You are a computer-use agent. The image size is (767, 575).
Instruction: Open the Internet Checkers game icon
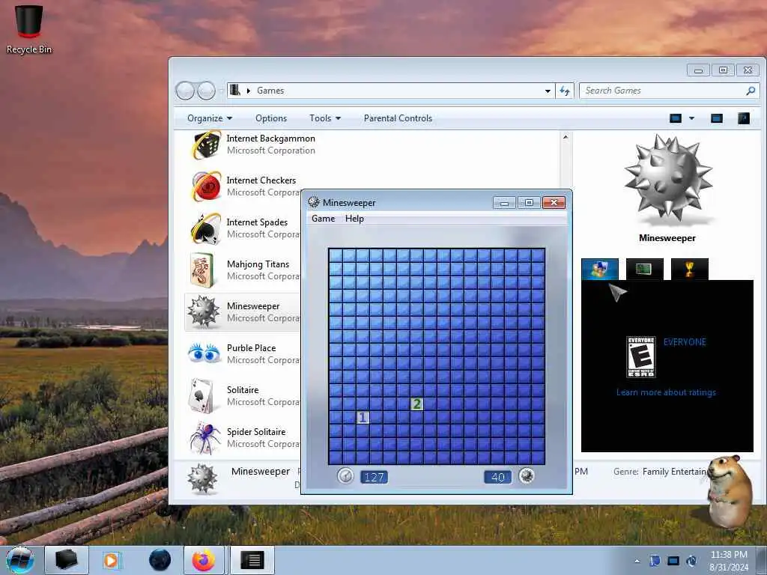[x=205, y=186]
